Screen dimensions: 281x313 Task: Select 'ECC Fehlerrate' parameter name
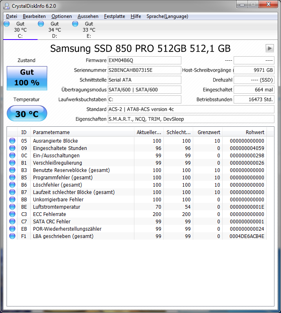coord(49,214)
